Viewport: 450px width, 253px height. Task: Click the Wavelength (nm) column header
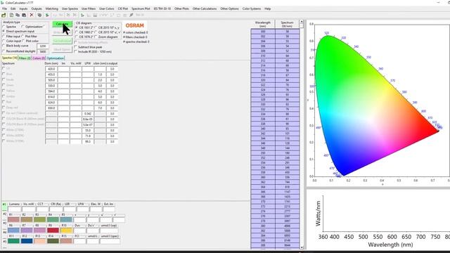click(262, 24)
